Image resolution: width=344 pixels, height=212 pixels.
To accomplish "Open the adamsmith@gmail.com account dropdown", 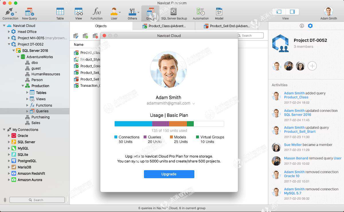I will point(193,103).
